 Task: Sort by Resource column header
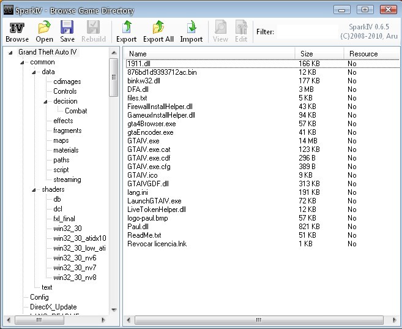pyautogui.click(x=372, y=54)
